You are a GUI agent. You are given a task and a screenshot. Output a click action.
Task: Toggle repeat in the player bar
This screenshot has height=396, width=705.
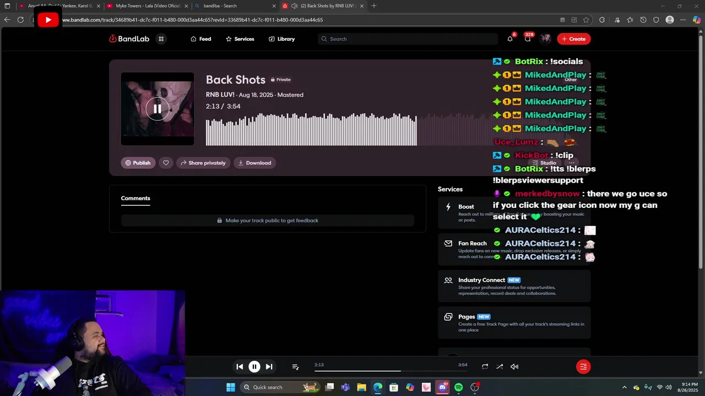coord(485,367)
